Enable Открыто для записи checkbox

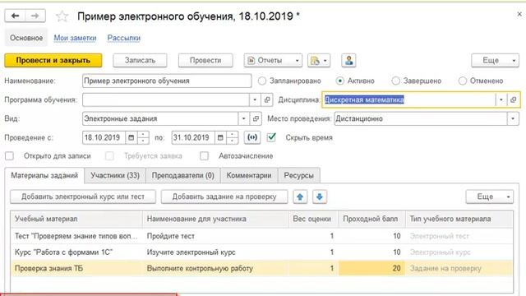[x=9, y=155]
